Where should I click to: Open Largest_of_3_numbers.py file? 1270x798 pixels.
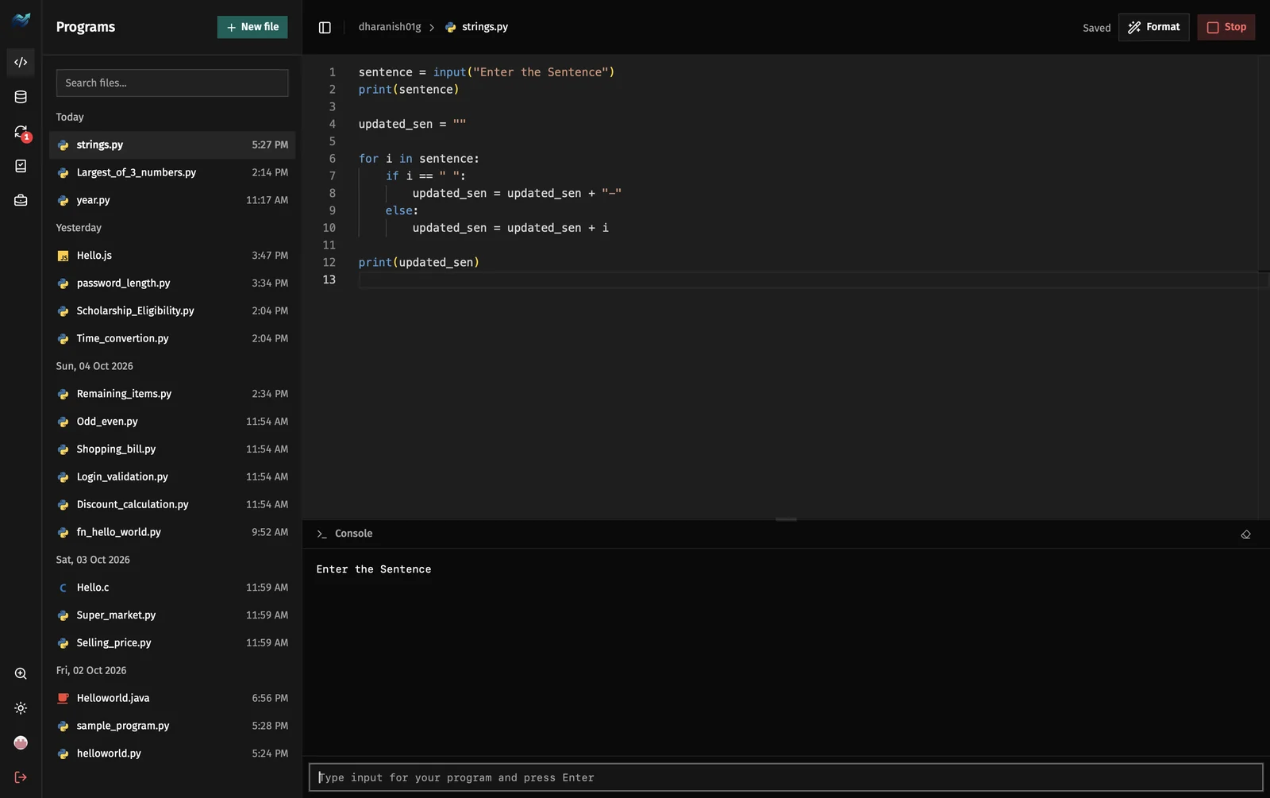click(172, 173)
